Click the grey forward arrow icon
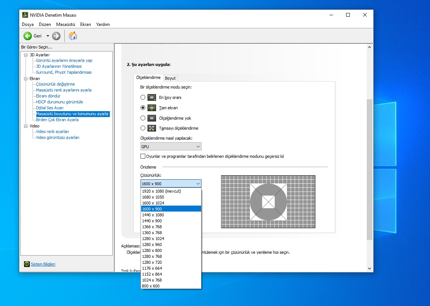The image size is (430, 306). coord(56,36)
